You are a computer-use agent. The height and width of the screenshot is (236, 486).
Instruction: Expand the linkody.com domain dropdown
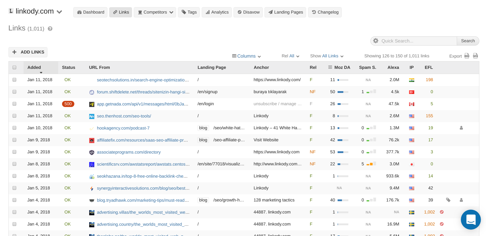[59, 12]
